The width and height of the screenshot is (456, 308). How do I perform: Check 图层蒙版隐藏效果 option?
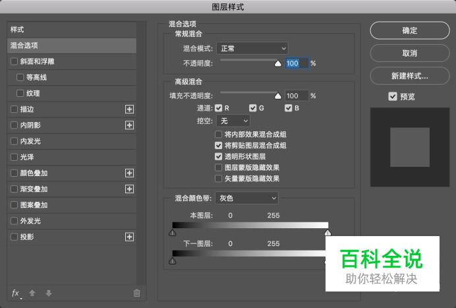pos(218,168)
